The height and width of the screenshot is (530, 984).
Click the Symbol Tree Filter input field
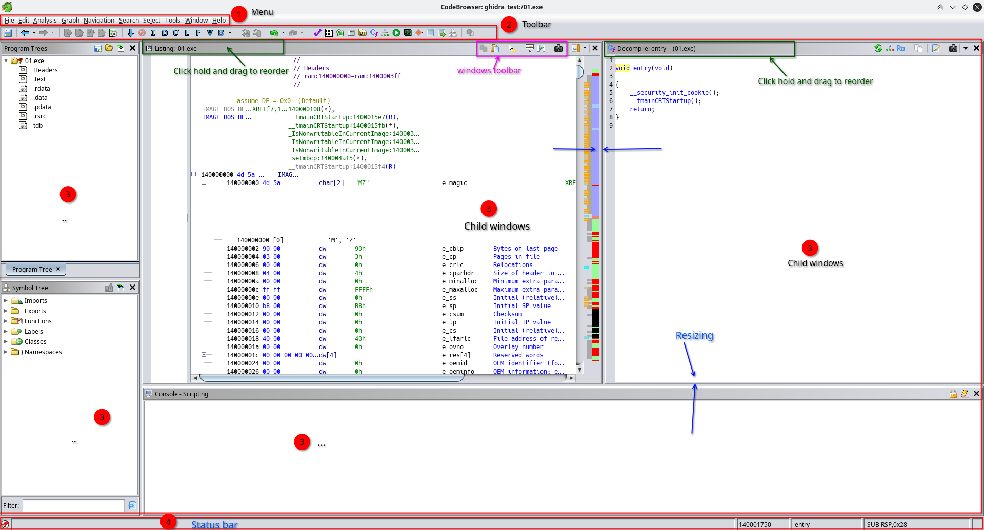(x=73, y=505)
